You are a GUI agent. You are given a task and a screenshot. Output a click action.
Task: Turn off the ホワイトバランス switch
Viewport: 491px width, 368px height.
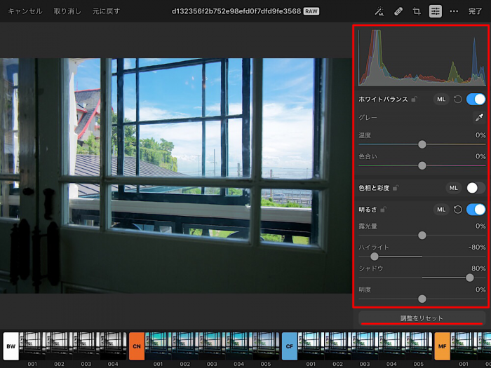point(476,100)
